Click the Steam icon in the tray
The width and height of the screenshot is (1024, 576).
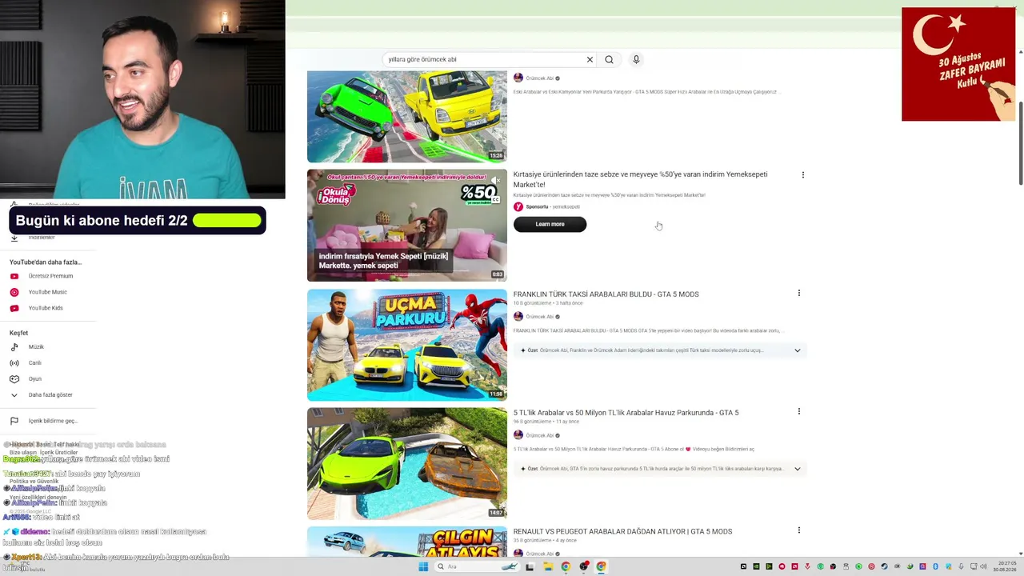click(x=884, y=566)
